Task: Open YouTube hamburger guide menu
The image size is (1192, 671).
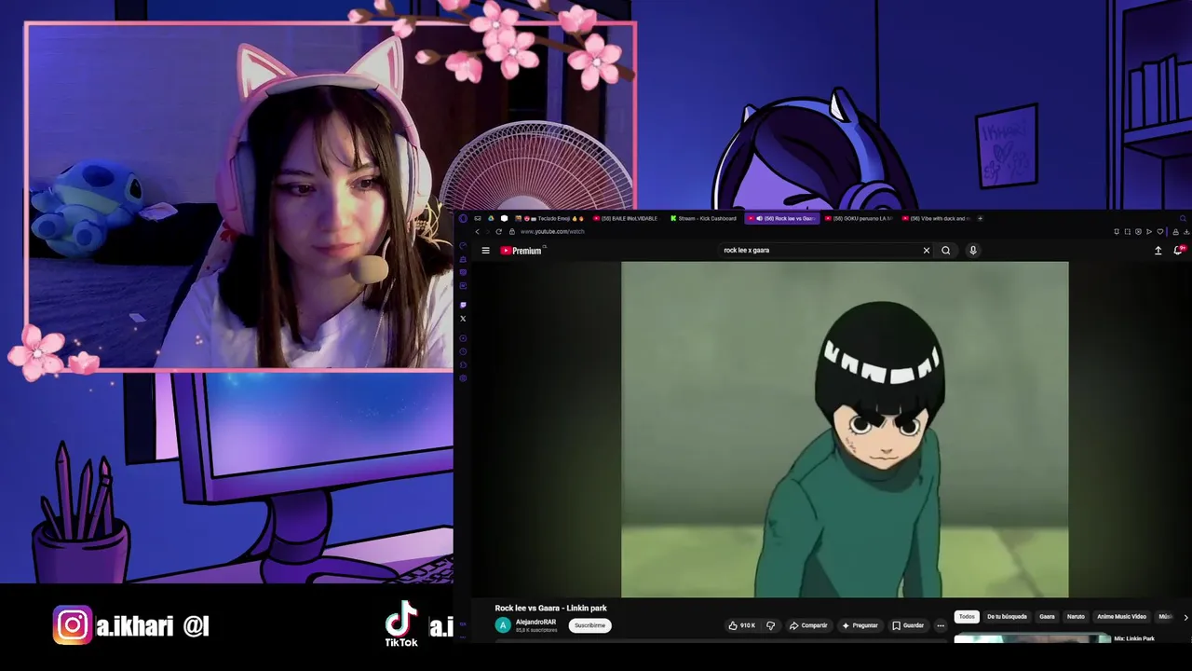Action: 485,251
